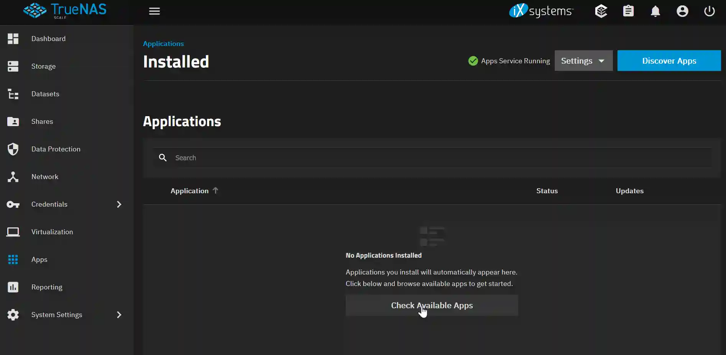
Task: Open the user account menu icon
Action: coord(682,11)
